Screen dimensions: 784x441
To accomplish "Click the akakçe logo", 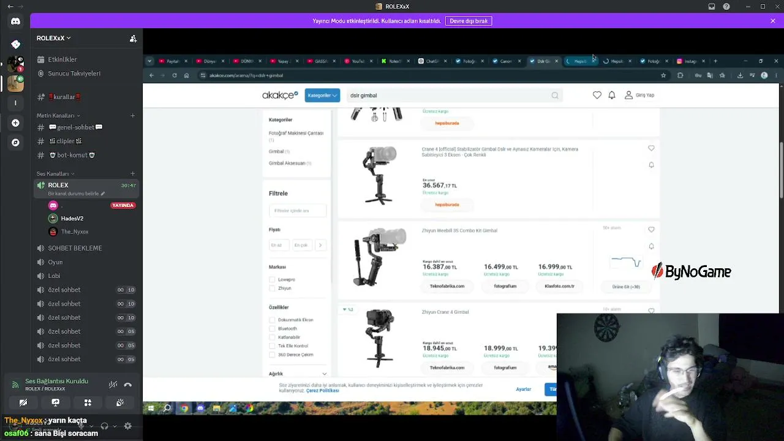I will [280, 95].
